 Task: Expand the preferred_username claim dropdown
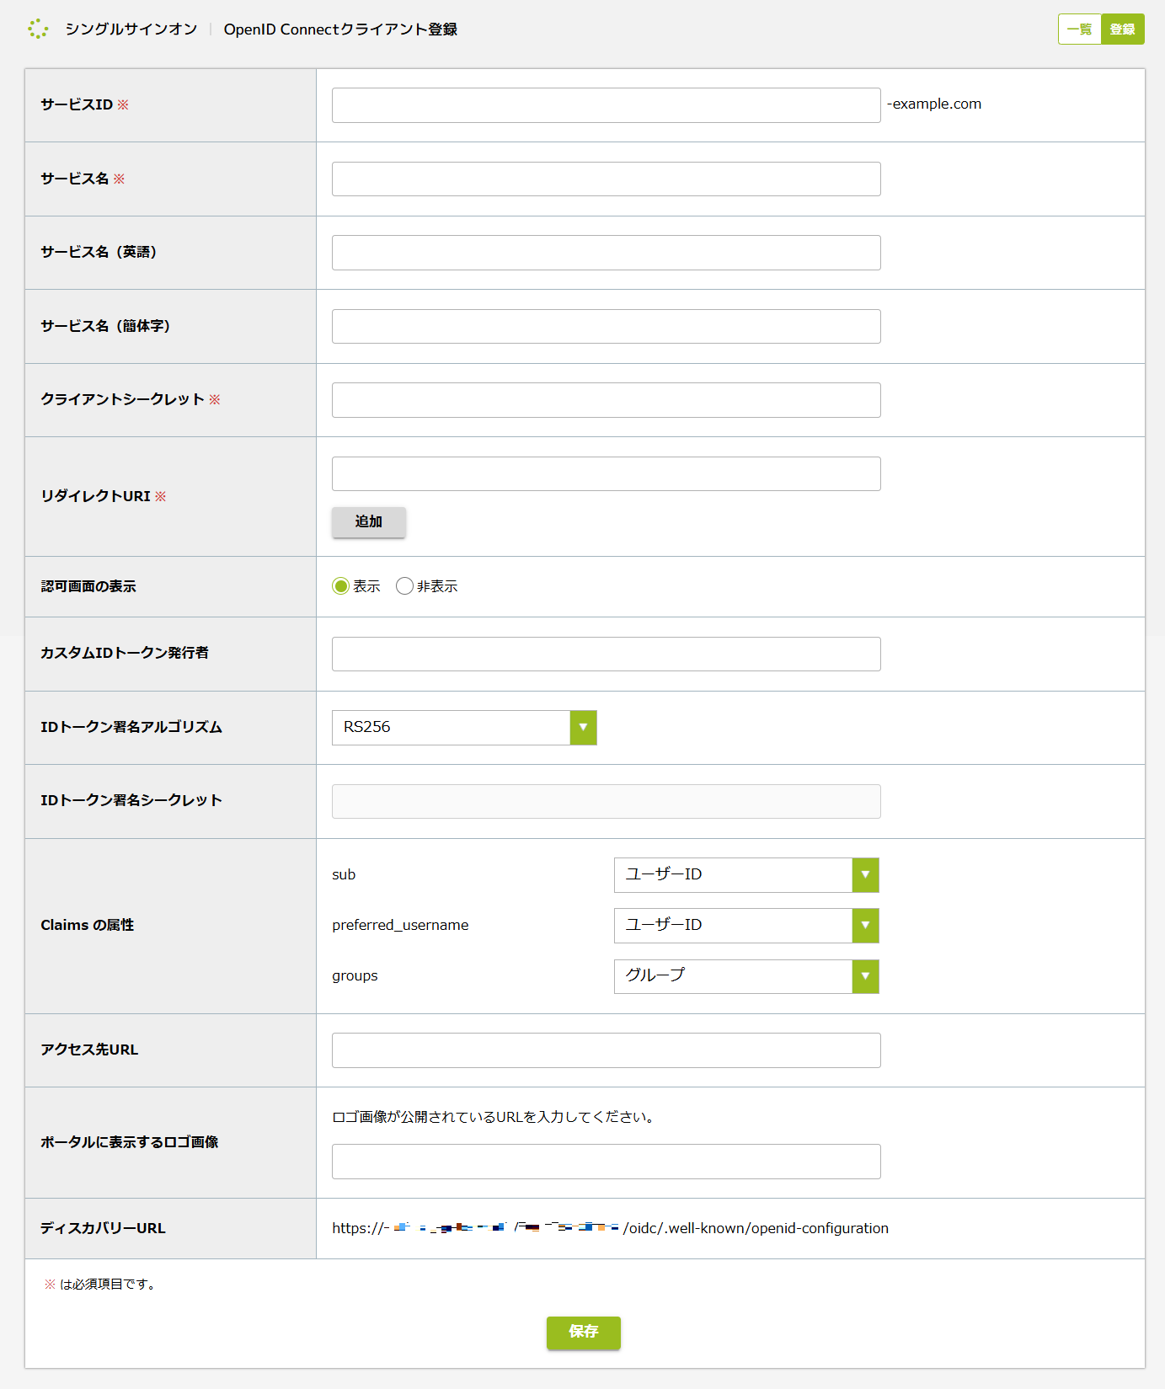[x=746, y=926]
